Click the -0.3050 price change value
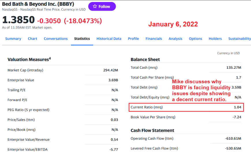The width and height of the screenshot is (251, 154). tap(49, 21)
